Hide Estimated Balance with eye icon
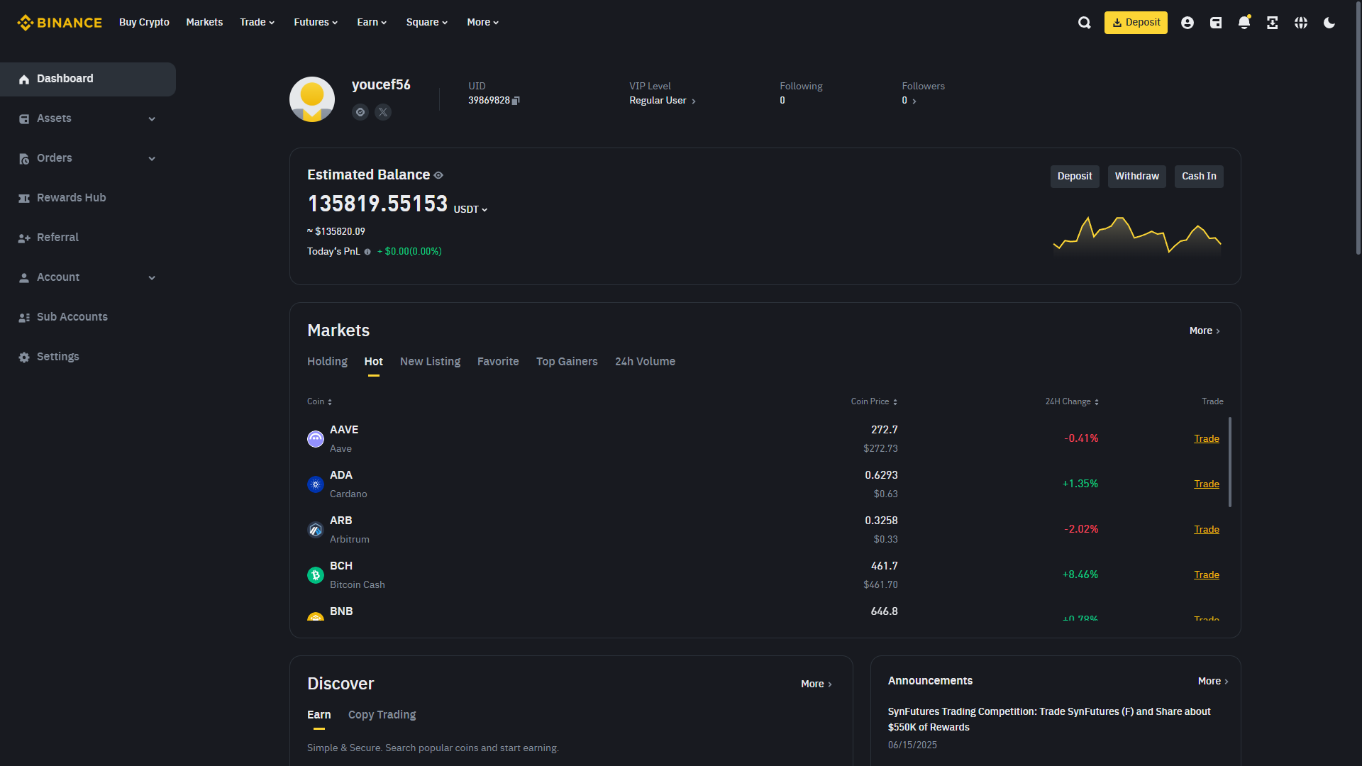 tap(438, 175)
